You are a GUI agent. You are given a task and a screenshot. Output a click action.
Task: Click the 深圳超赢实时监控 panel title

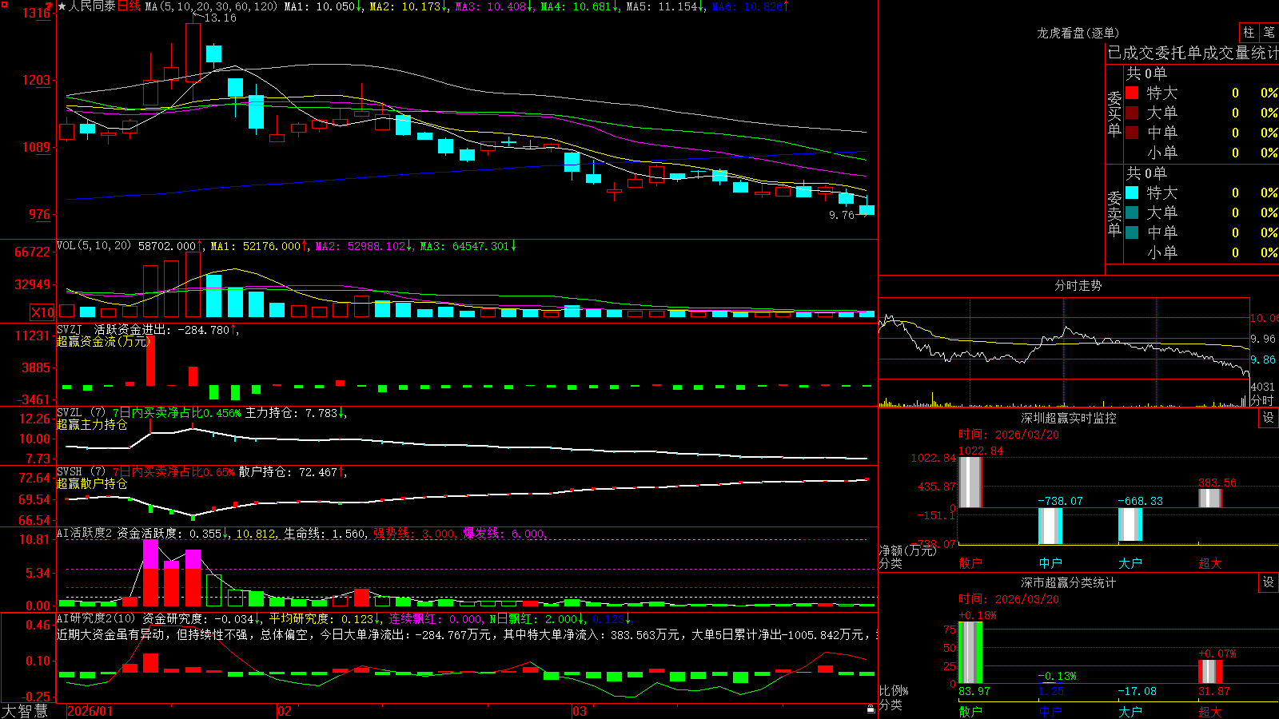coord(1068,418)
